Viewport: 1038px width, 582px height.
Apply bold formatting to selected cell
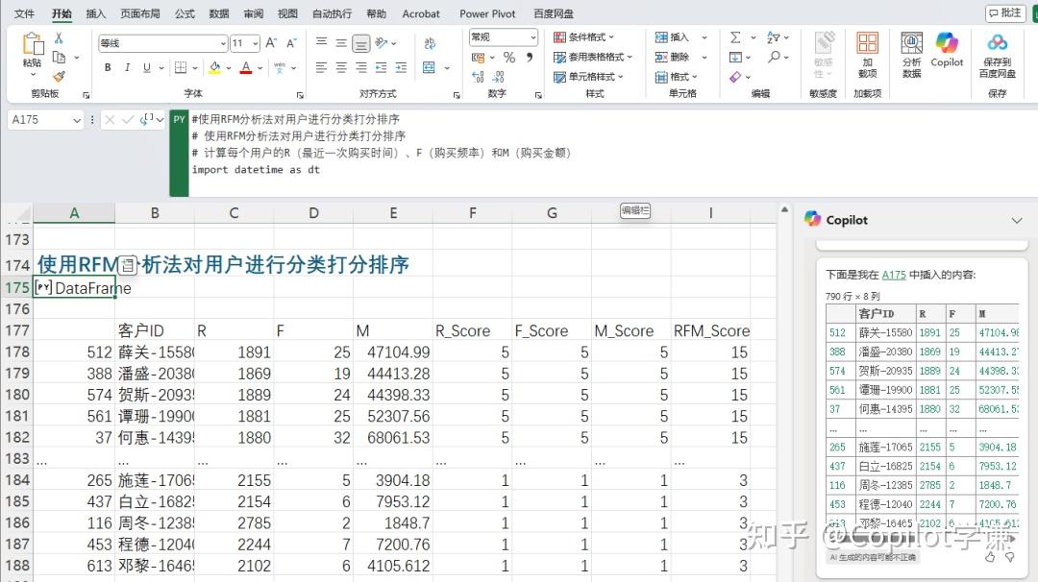pos(109,67)
